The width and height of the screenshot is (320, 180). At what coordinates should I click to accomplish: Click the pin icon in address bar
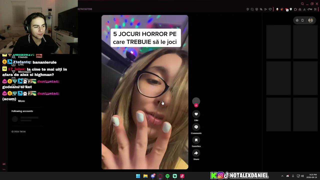[x=248, y=9]
